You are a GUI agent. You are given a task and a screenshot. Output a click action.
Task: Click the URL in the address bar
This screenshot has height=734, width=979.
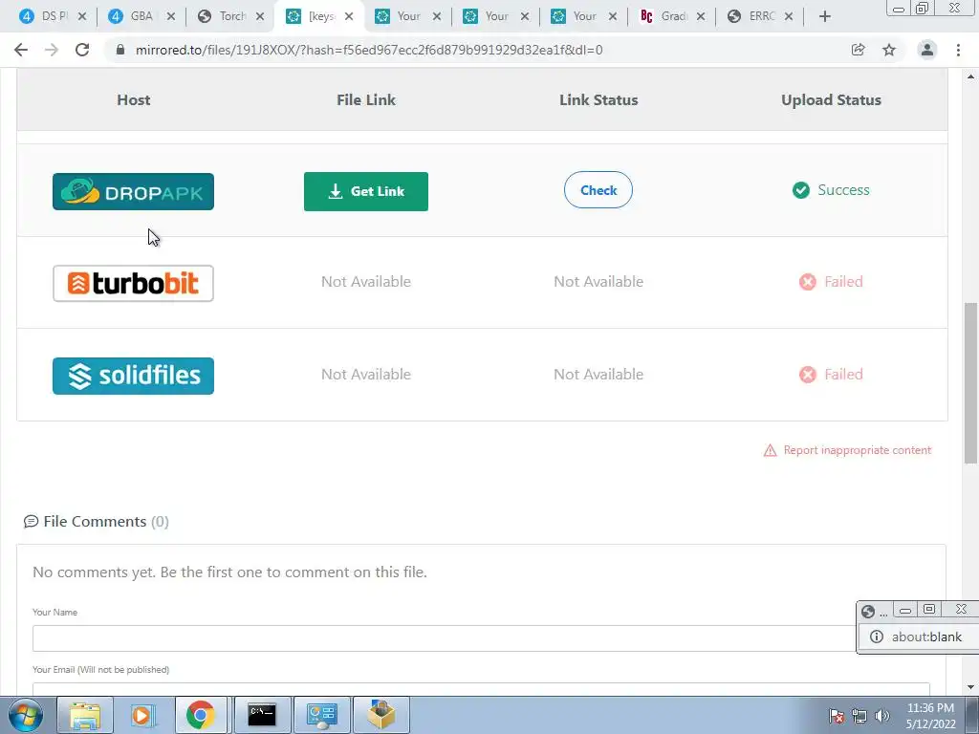pyautogui.click(x=369, y=50)
